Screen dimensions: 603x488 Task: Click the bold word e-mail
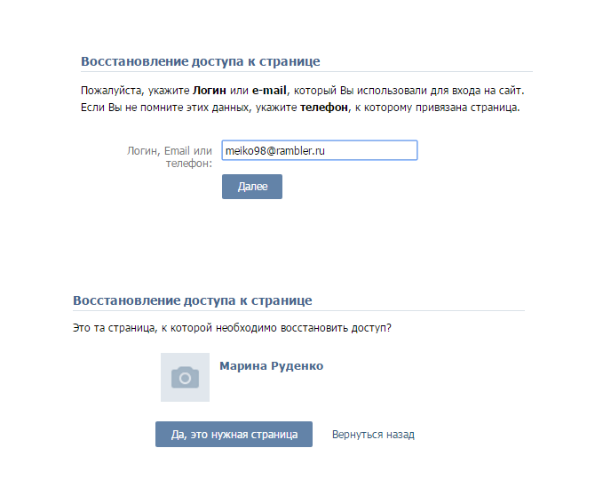(269, 91)
